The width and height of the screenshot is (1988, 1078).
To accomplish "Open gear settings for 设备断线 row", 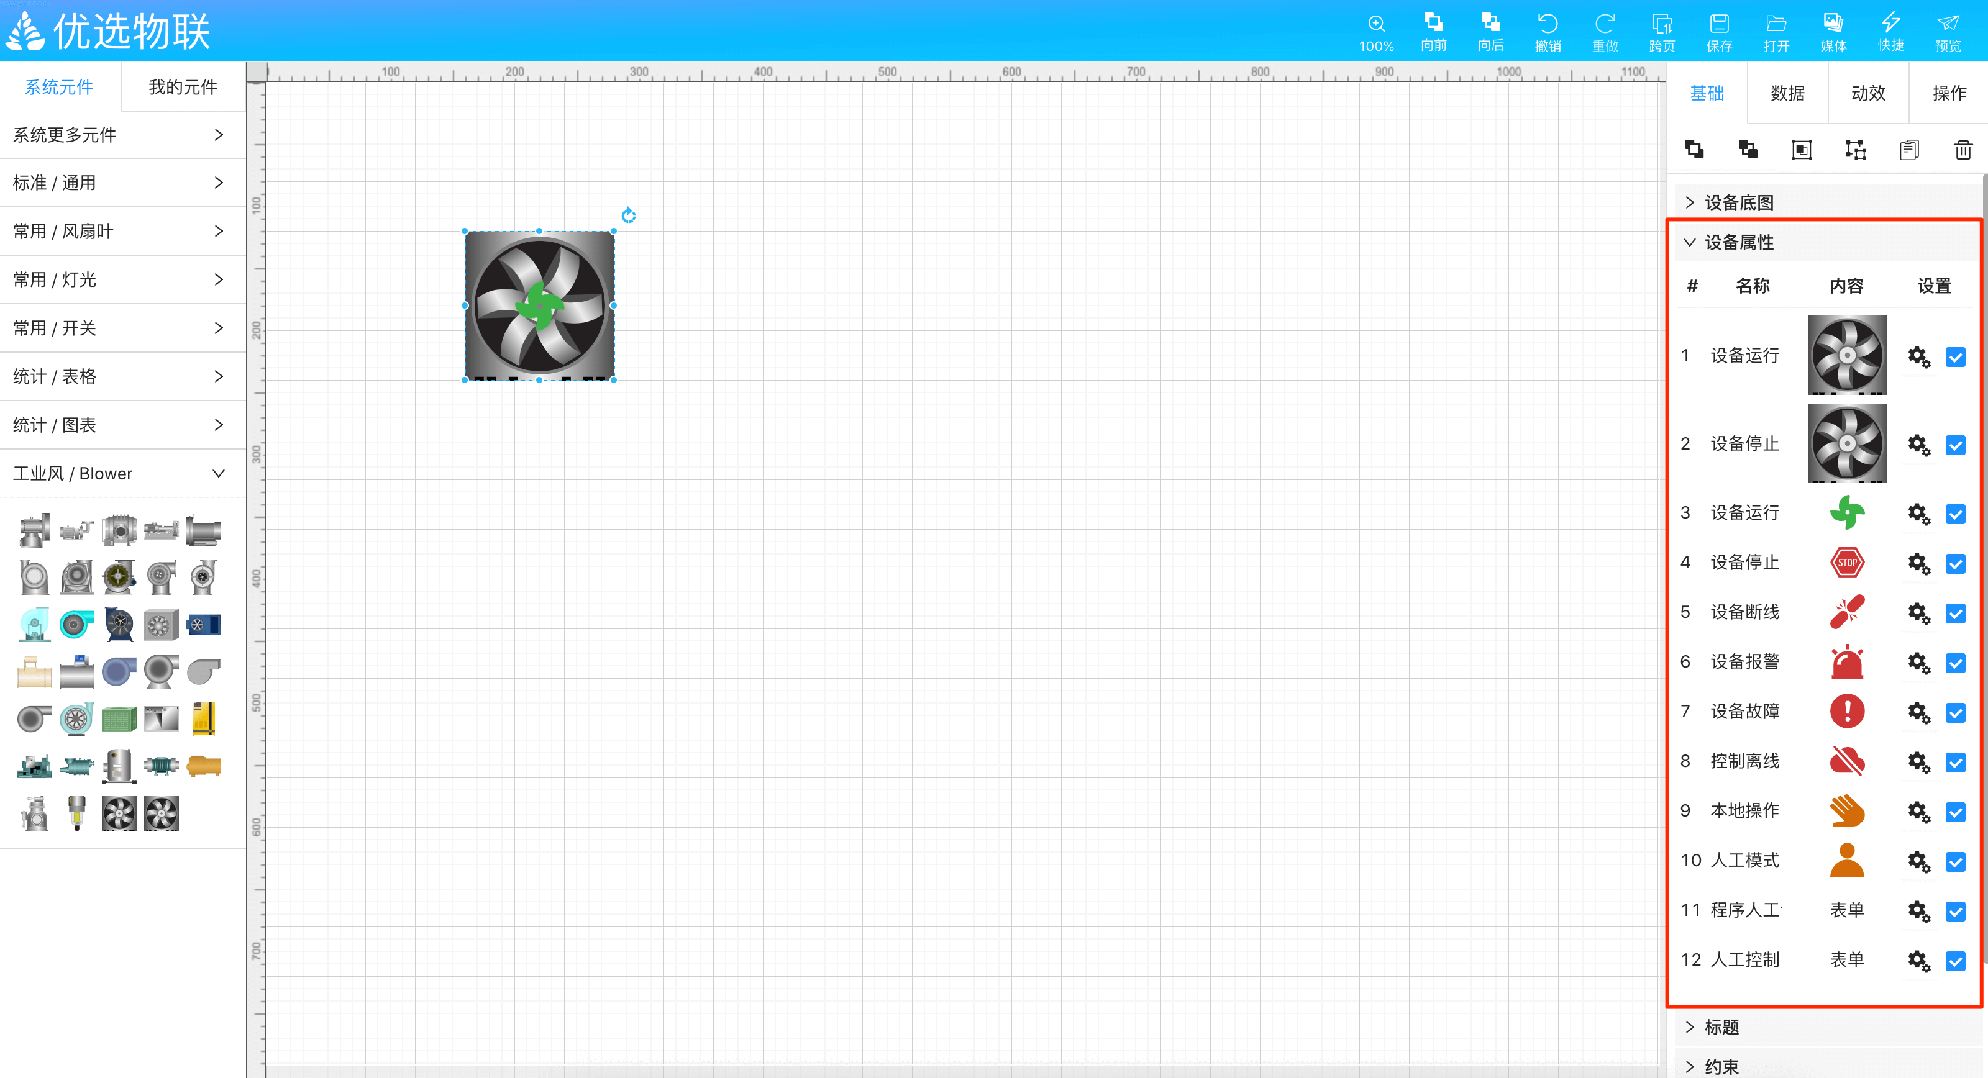I will [x=1918, y=613].
